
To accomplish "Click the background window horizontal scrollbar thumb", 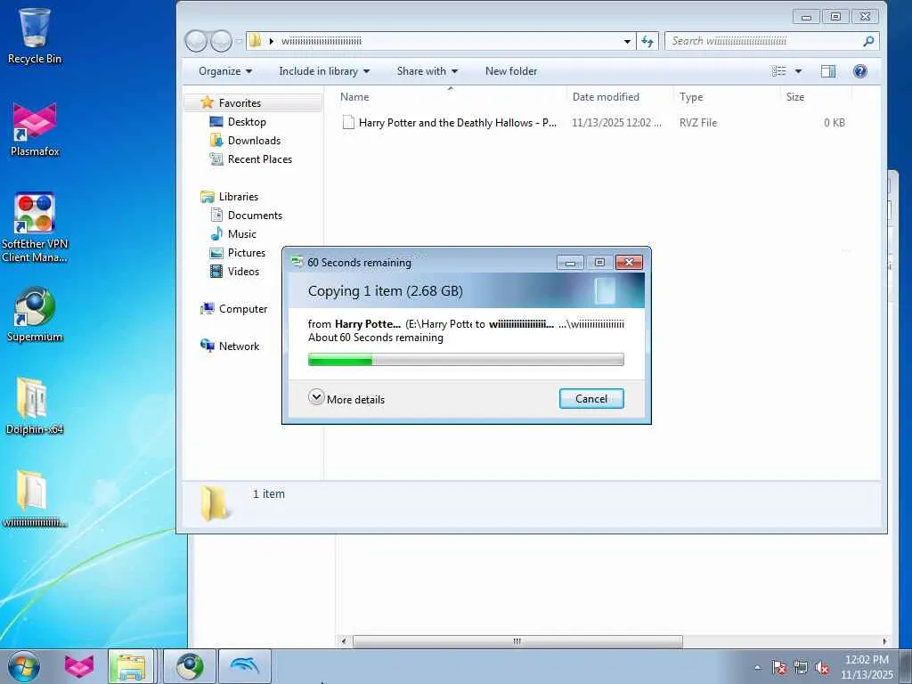I will click(517, 641).
